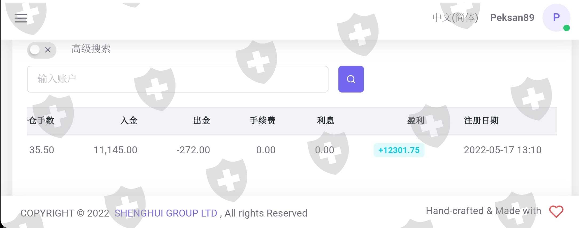Open the SHENGHUI GROUP LTD link
Screen dimensions: 579x228
coord(166,213)
